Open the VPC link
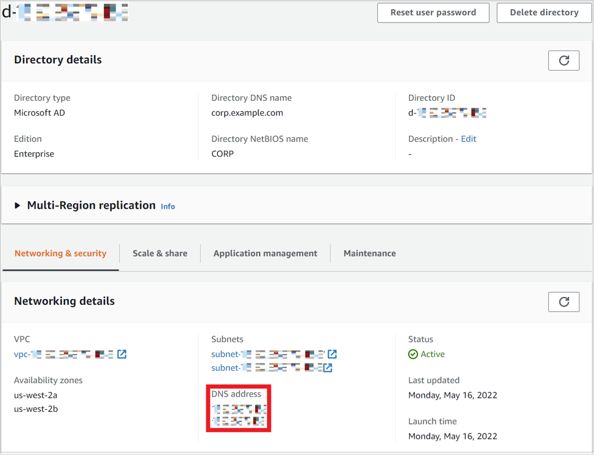Image resolution: width=594 pixels, height=455 pixels. [61, 353]
